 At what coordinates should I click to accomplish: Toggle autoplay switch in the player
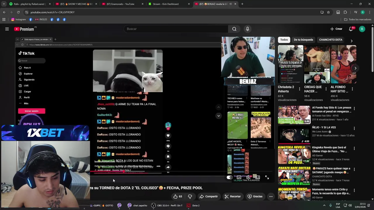230,177
